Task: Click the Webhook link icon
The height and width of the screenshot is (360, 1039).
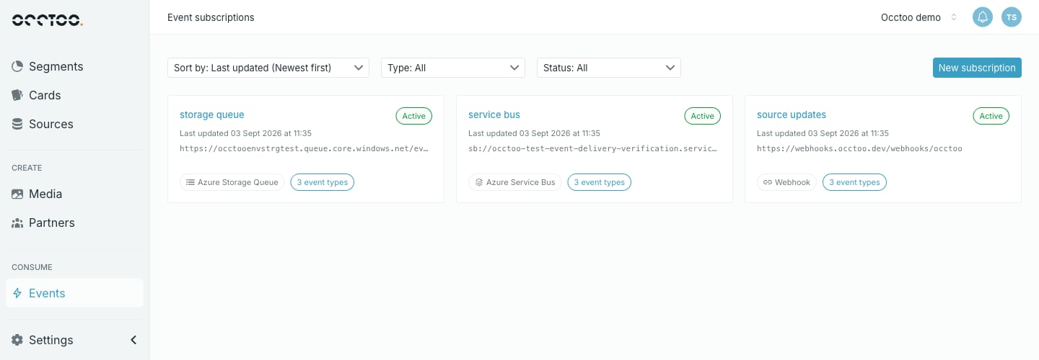Action: [x=767, y=182]
